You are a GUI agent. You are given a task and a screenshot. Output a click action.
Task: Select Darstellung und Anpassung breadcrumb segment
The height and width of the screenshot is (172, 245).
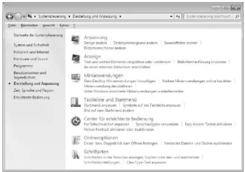pyautogui.click(x=95, y=16)
